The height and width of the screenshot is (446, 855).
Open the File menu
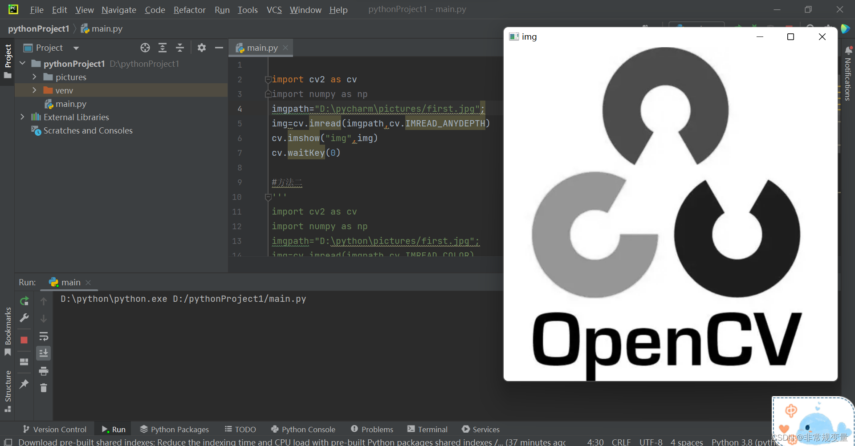[x=37, y=10]
